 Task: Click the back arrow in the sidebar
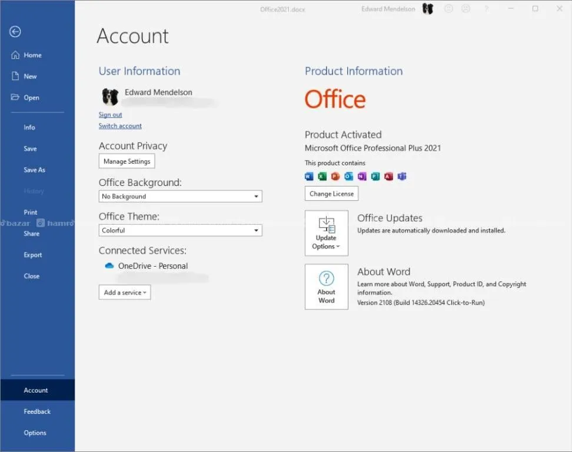click(x=15, y=32)
